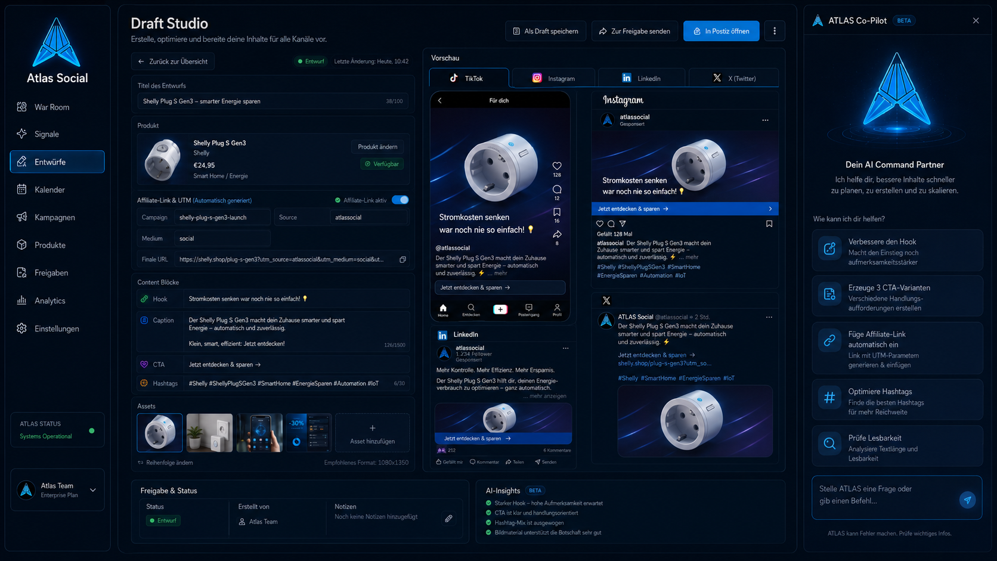
Task: Click Asset hinzufügen tile
Action: pyautogui.click(x=373, y=433)
